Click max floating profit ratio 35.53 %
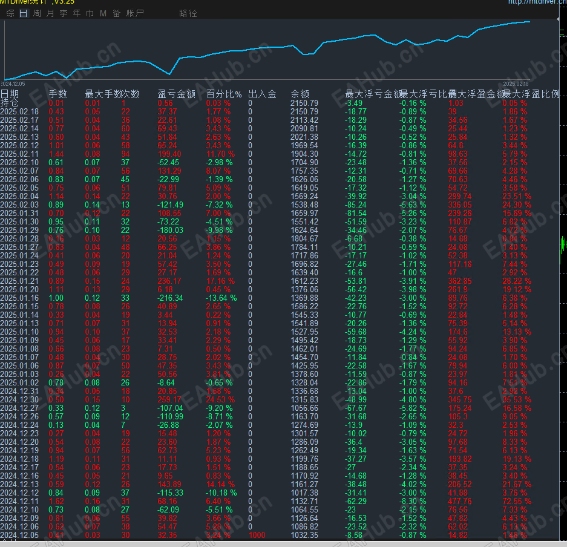The width and height of the screenshot is (567, 547). [517, 399]
